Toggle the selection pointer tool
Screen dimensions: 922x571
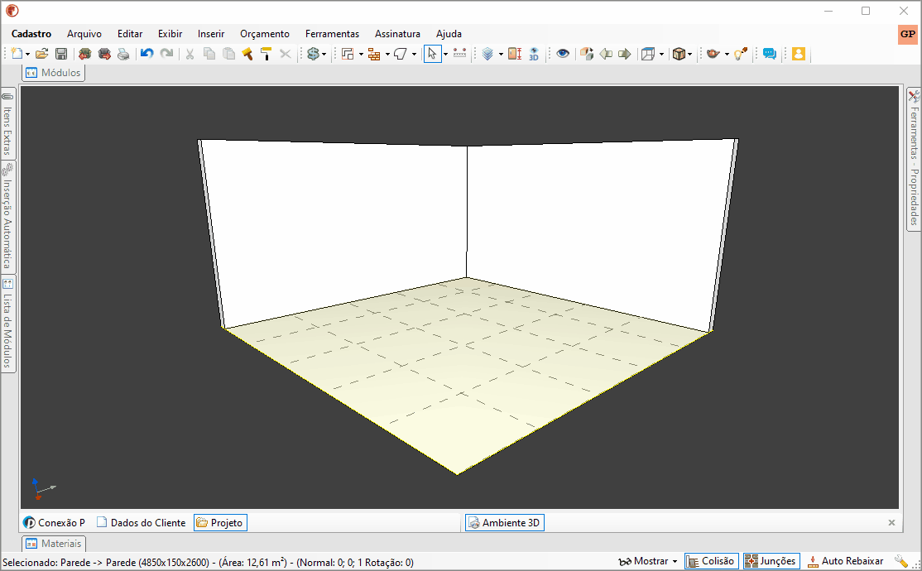[x=432, y=54]
